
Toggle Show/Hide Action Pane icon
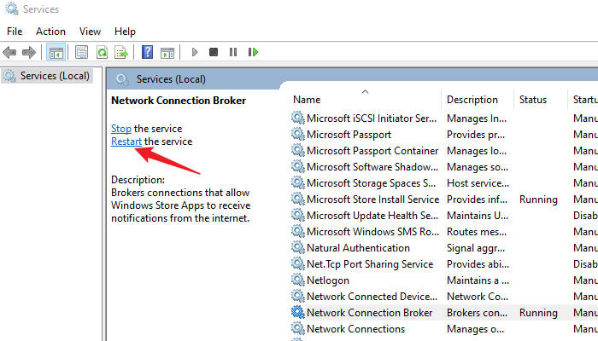click(167, 52)
